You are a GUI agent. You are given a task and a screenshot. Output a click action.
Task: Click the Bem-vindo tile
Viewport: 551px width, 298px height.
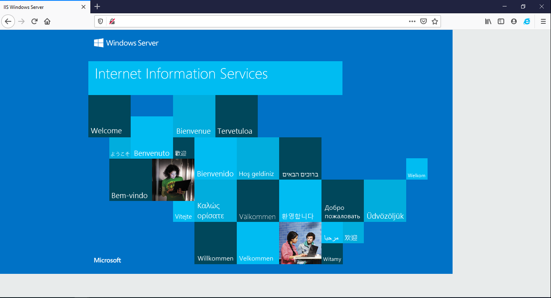pyautogui.click(x=131, y=180)
